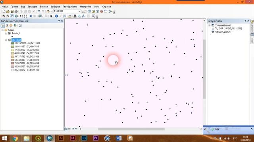The height and width of the screenshot is (142, 254).
Task: Open the Закладки menu
Action: tap(32, 7)
